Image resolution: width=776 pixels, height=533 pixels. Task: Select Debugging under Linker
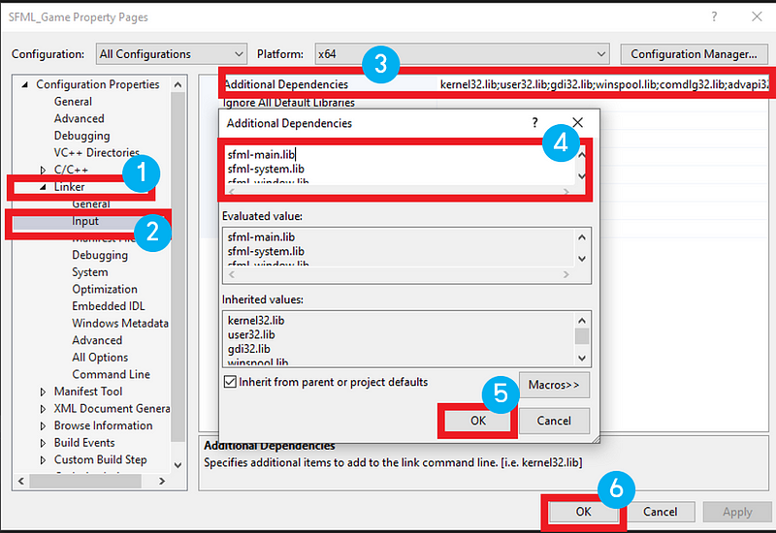(x=100, y=255)
